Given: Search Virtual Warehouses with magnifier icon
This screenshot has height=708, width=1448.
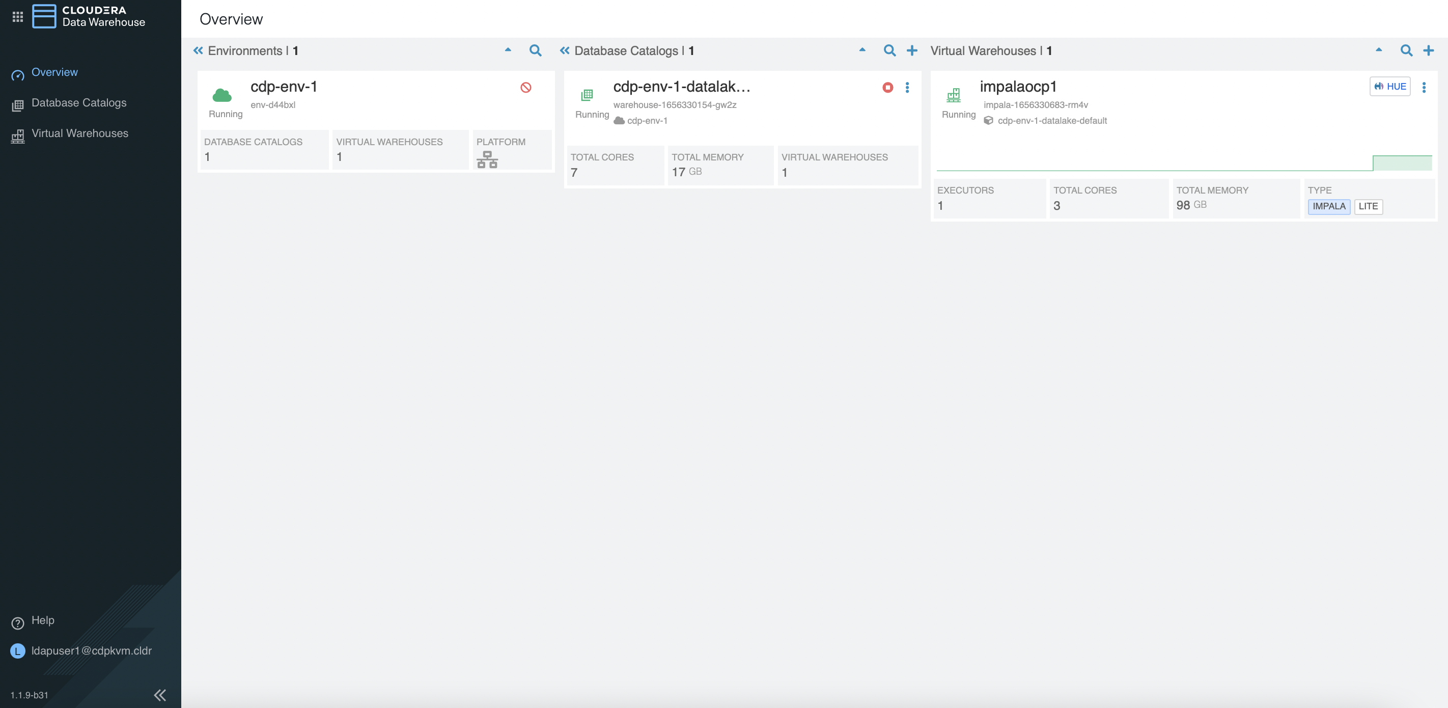Looking at the screenshot, I should pyautogui.click(x=1406, y=50).
